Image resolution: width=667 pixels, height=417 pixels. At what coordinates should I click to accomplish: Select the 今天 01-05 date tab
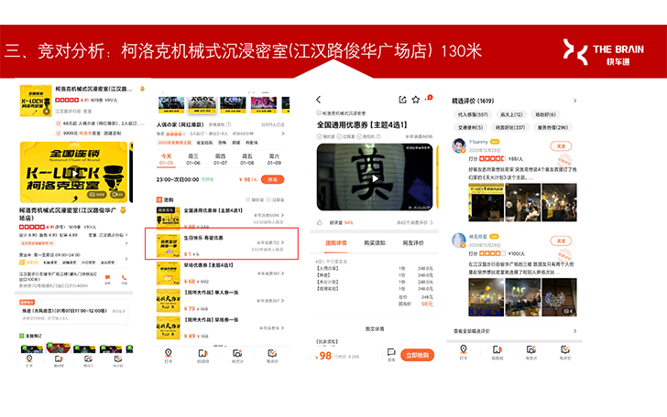pyautogui.click(x=167, y=159)
